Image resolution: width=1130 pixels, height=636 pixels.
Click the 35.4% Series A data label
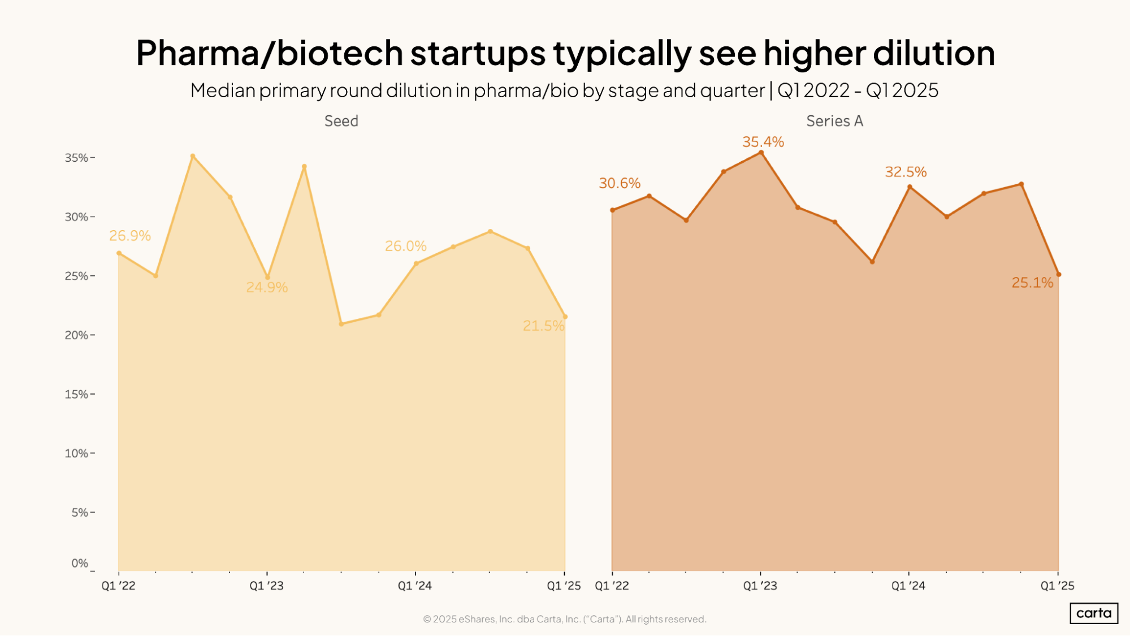[x=763, y=142]
